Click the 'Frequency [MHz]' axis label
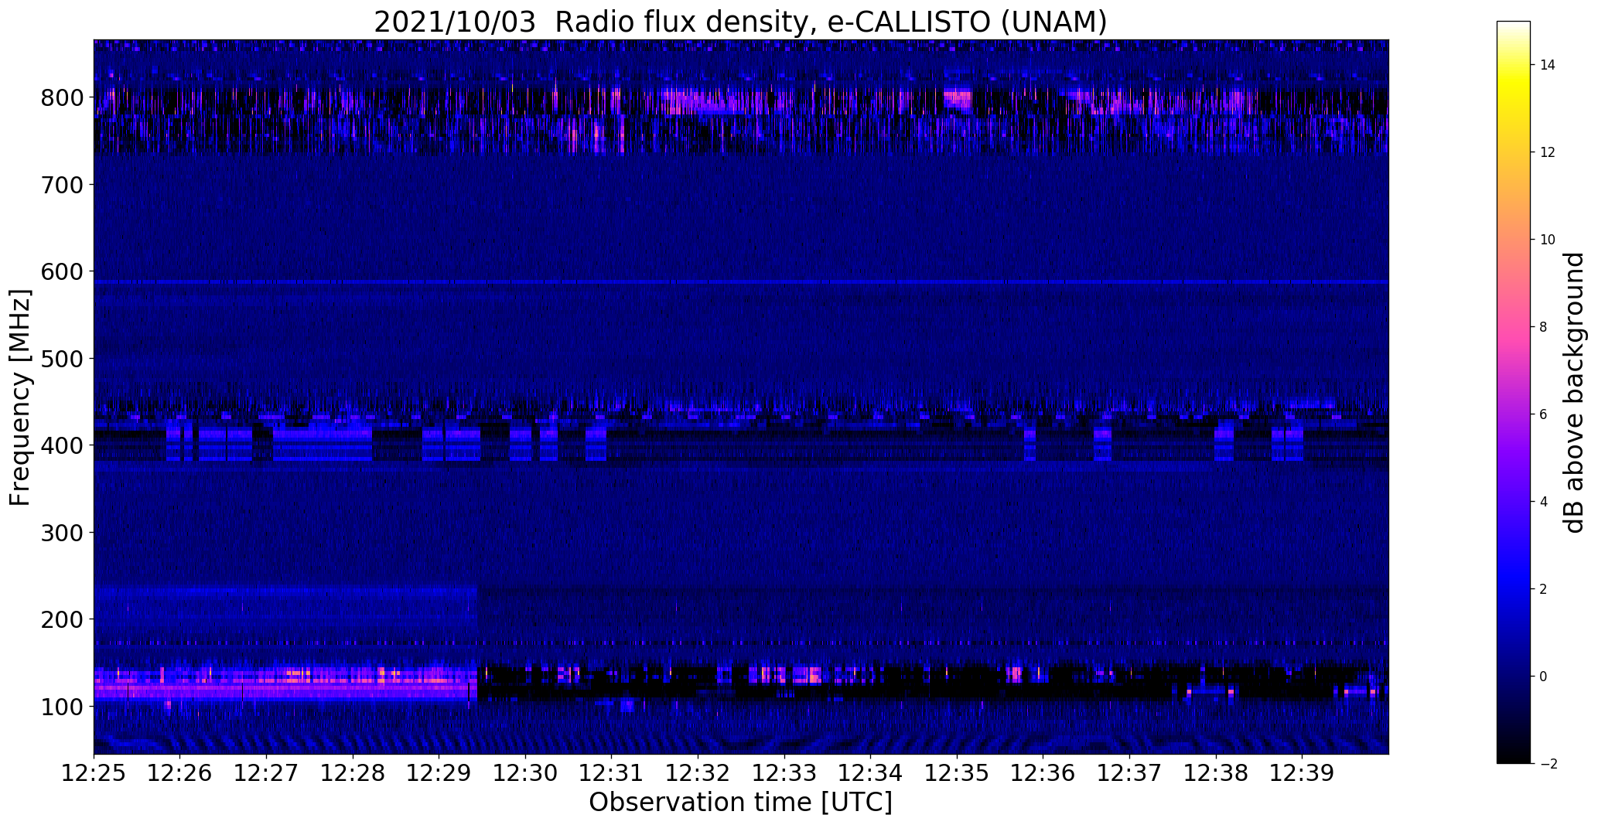The height and width of the screenshot is (825, 1598). coord(21,397)
